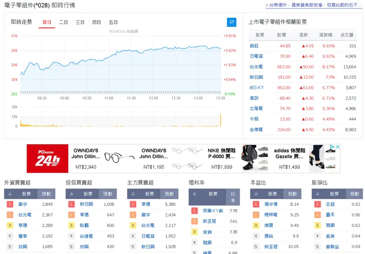Open 嘉聯益 in 股淨比 list

click(332, 247)
